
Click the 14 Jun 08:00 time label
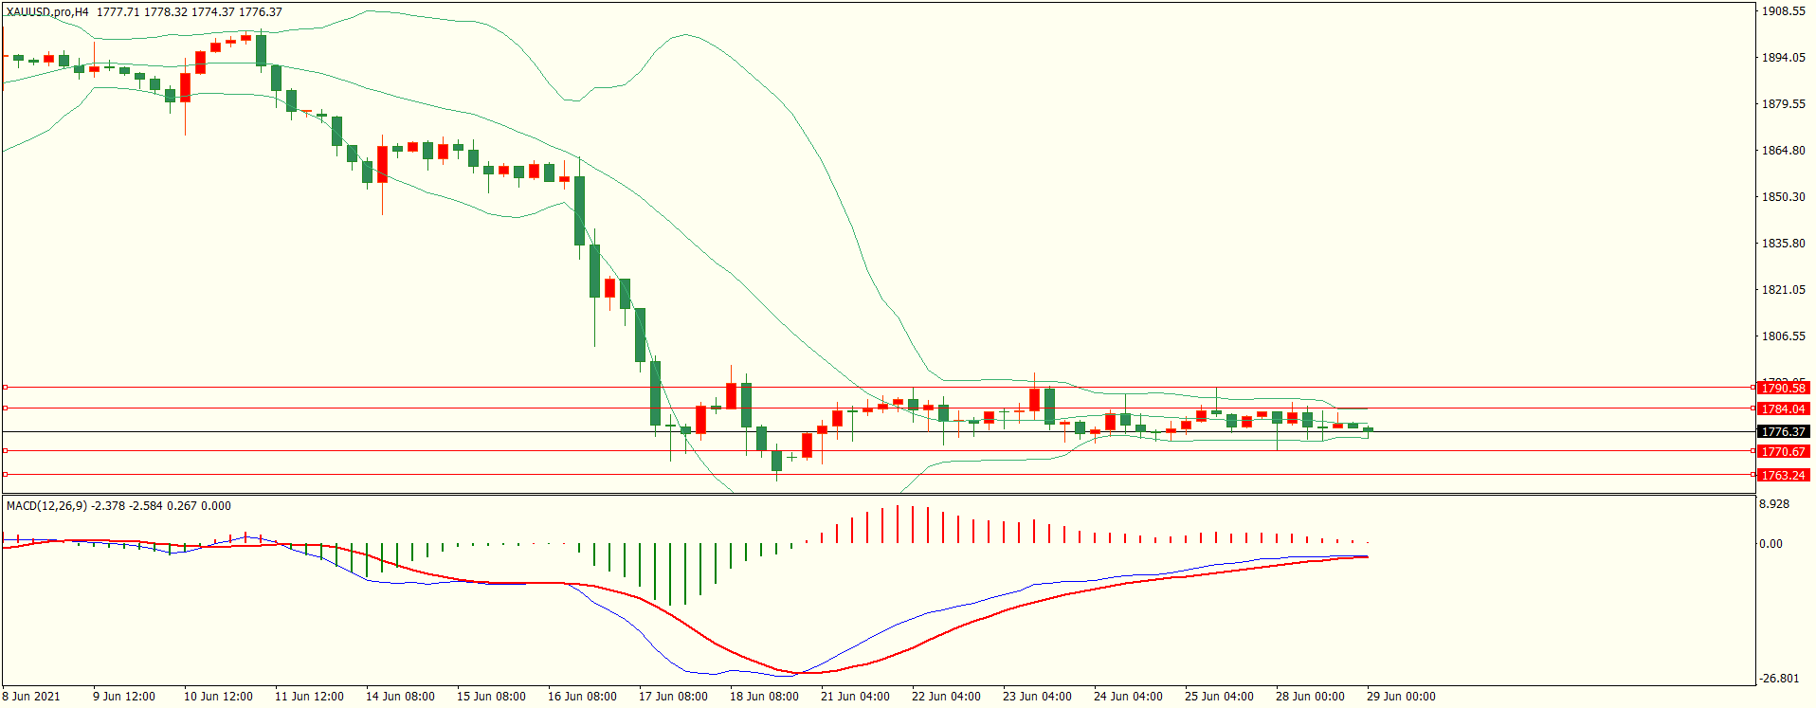coord(400,697)
